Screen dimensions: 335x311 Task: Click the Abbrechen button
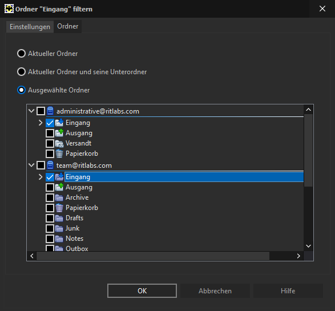[x=215, y=290]
